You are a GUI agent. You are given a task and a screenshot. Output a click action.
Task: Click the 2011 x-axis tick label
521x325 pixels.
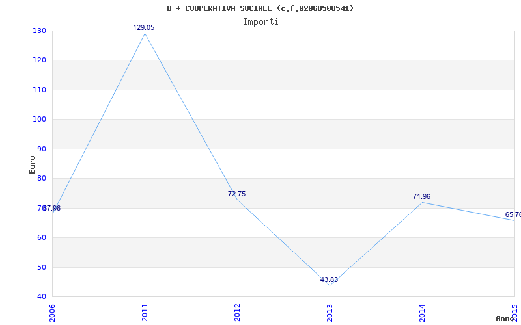click(145, 313)
